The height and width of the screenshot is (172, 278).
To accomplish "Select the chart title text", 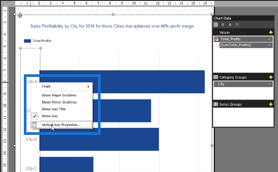I will 113,26.
